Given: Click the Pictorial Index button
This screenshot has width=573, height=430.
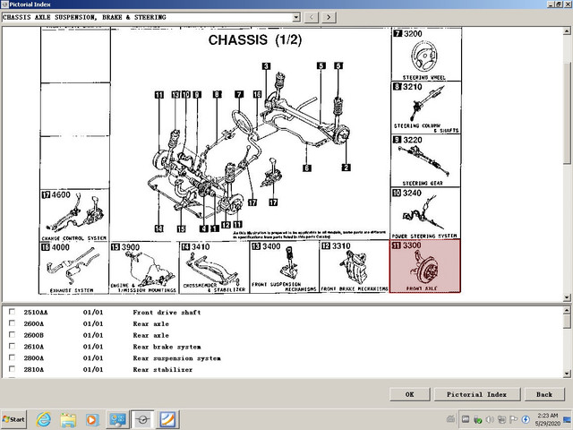Looking at the screenshot, I should (477, 394).
